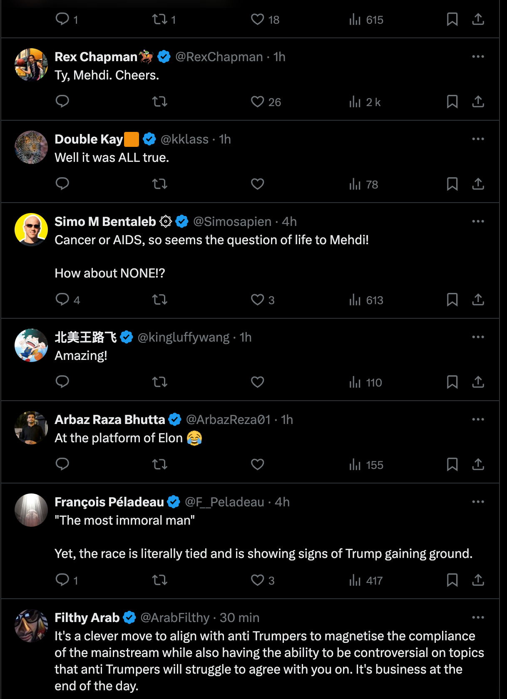The image size is (507, 699).
Task: Visit François Péladeau's profile name
Action: tap(109, 502)
